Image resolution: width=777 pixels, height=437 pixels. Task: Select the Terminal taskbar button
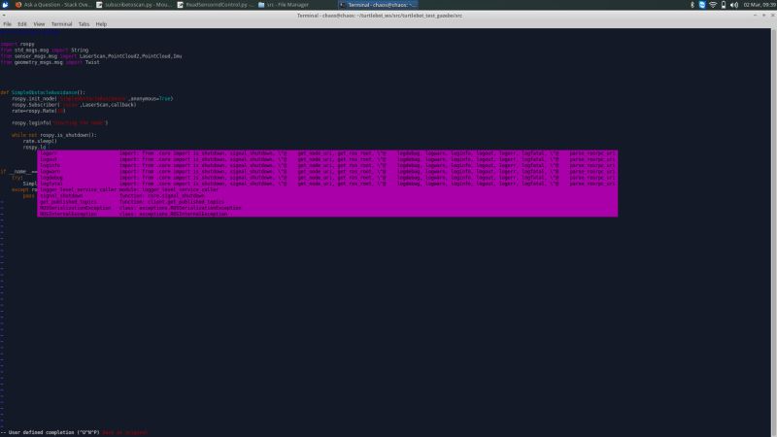tap(378, 5)
